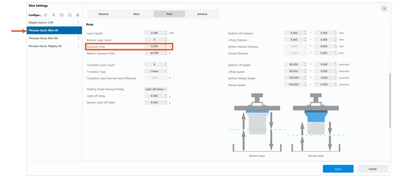399x180 pixels.
Task: Open Waiting Mode During Printing dropdown
Action: pyautogui.click(x=156, y=89)
